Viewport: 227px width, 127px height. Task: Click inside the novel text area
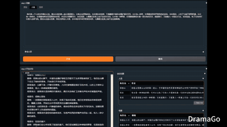pyautogui.click(x=114, y=29)
